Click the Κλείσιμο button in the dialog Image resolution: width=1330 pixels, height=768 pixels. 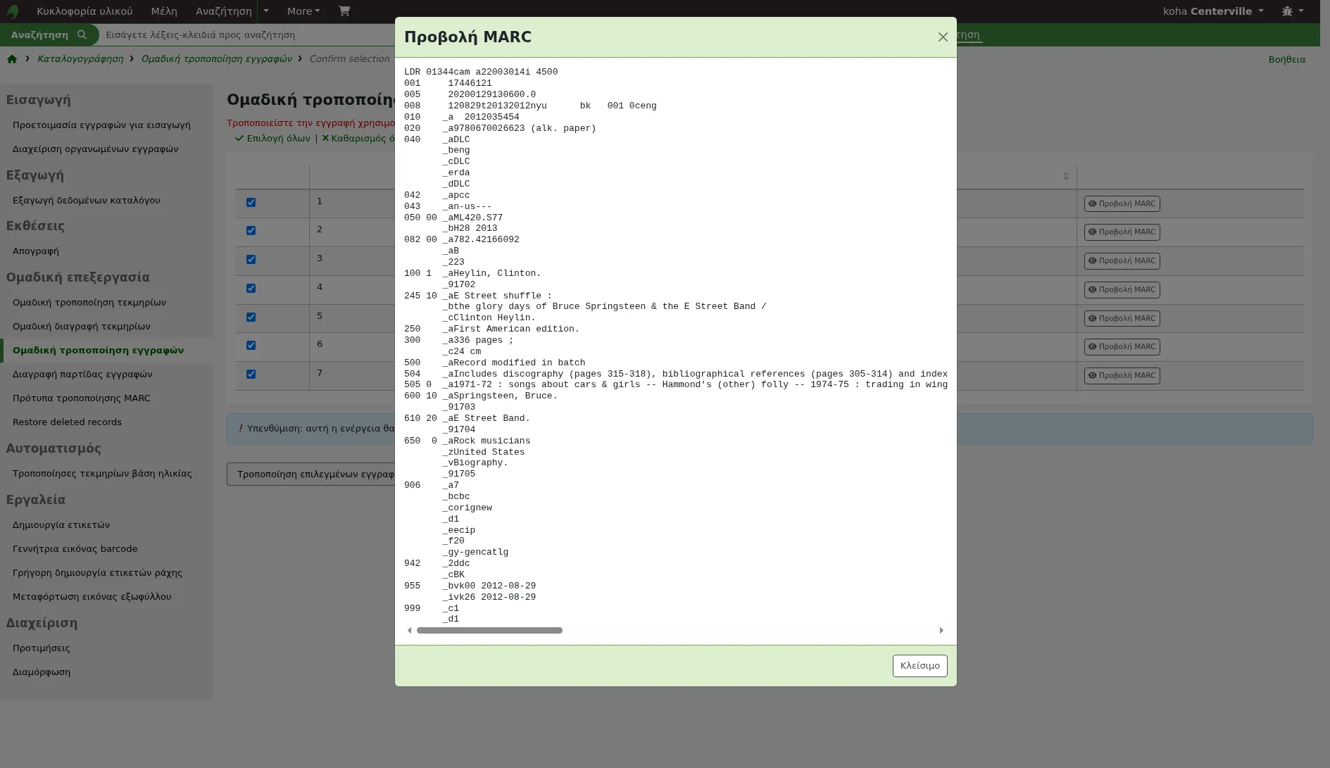tap(920, 666)
